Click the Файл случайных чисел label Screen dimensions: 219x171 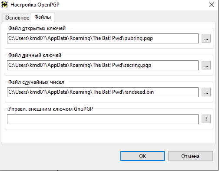tap(36, 82)
